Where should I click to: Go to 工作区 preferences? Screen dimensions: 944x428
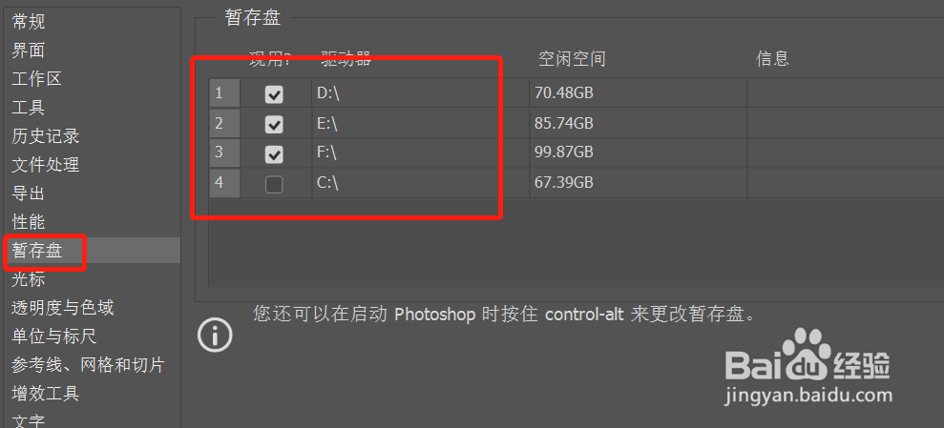36,79
